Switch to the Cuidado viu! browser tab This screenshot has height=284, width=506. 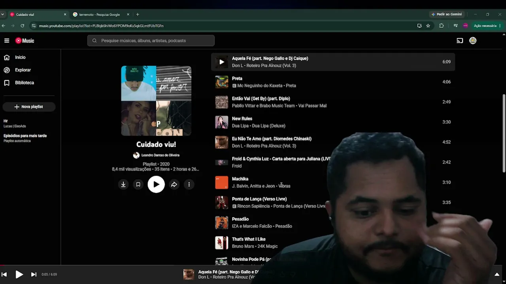tap(37, 15)
